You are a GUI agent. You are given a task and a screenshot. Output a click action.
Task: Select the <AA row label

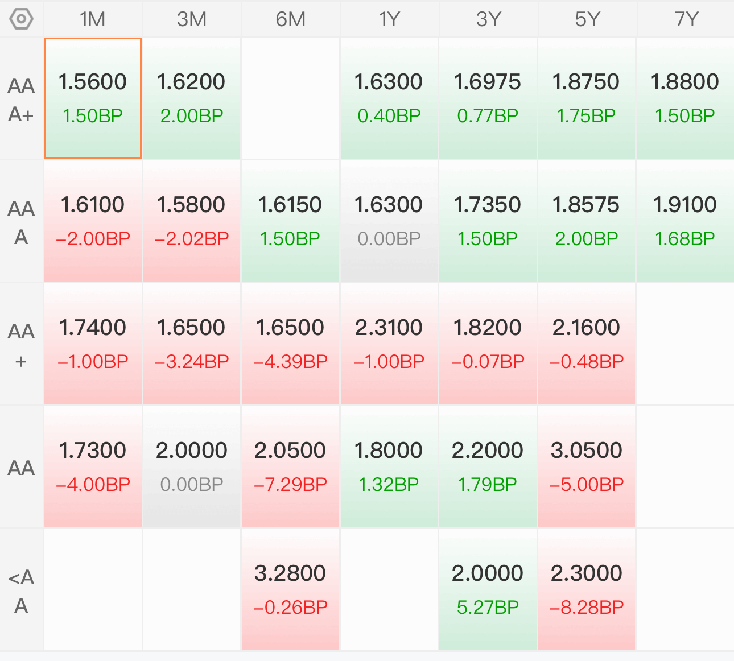click(22, 590)
